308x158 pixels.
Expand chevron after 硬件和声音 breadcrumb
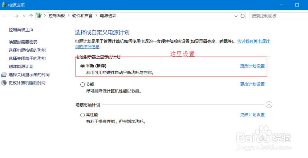coord(96,16)
